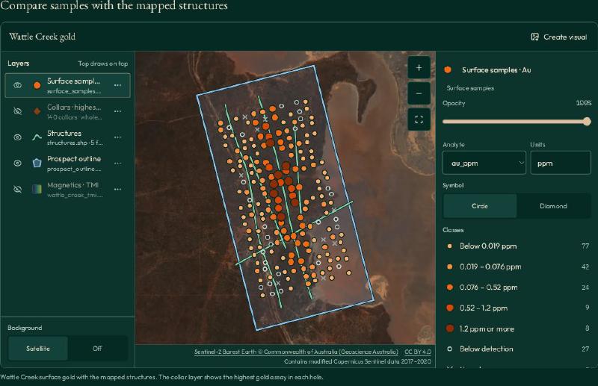Select the Structures layer name

click(x=64, y=133)
